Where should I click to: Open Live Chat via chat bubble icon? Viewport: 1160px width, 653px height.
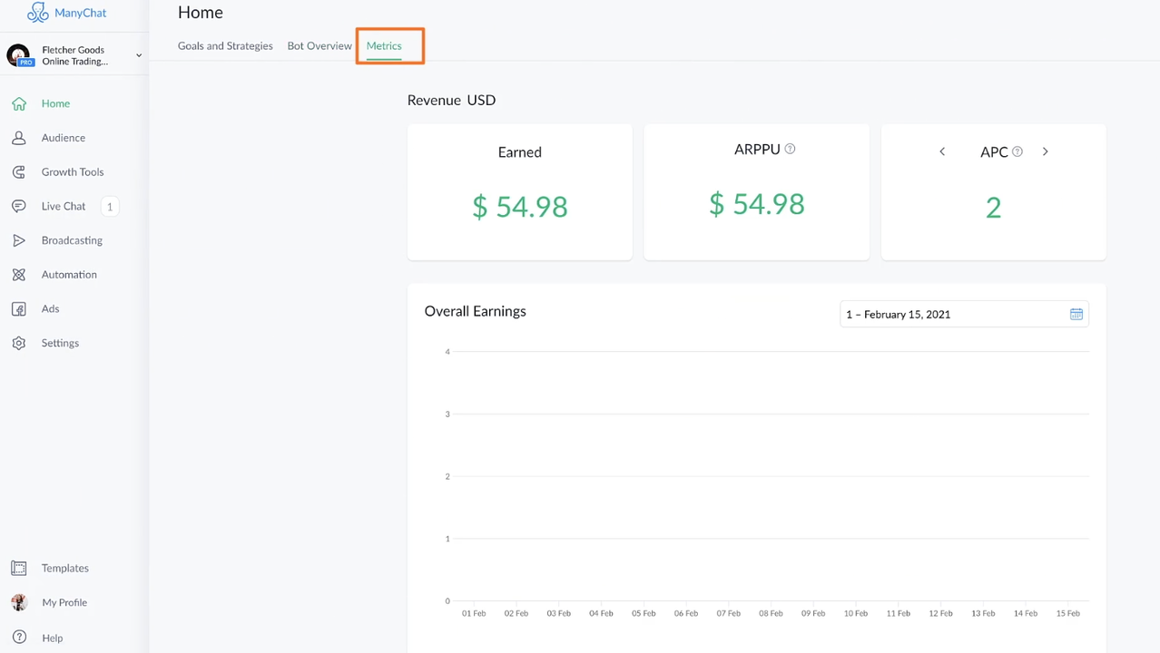(x=19, y=207)
